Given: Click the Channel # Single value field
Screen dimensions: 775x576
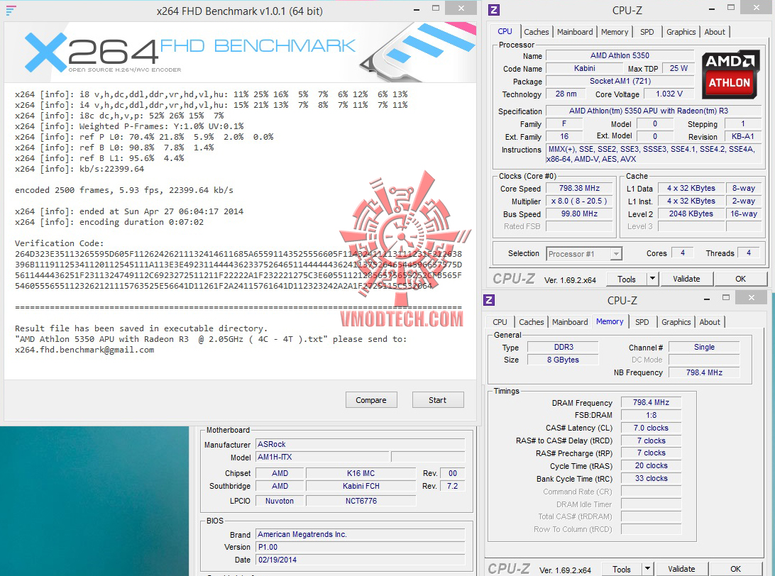Looking at the screenshot, I should [704, 347].
